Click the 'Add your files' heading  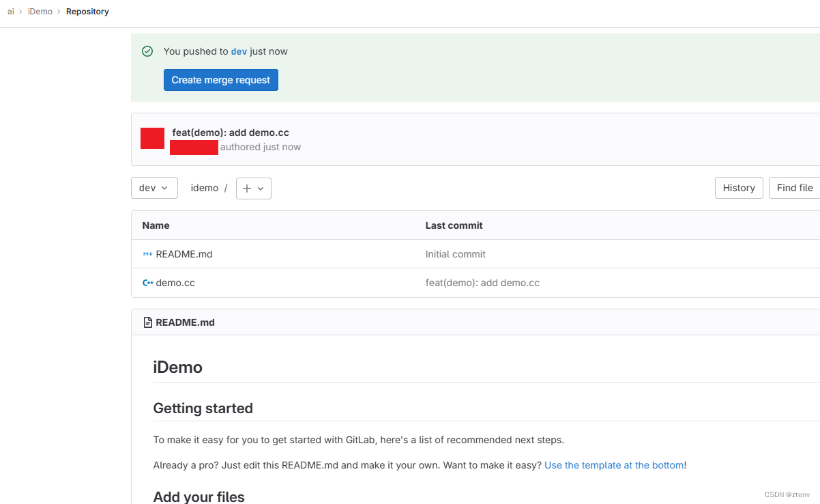coord(199,496)
